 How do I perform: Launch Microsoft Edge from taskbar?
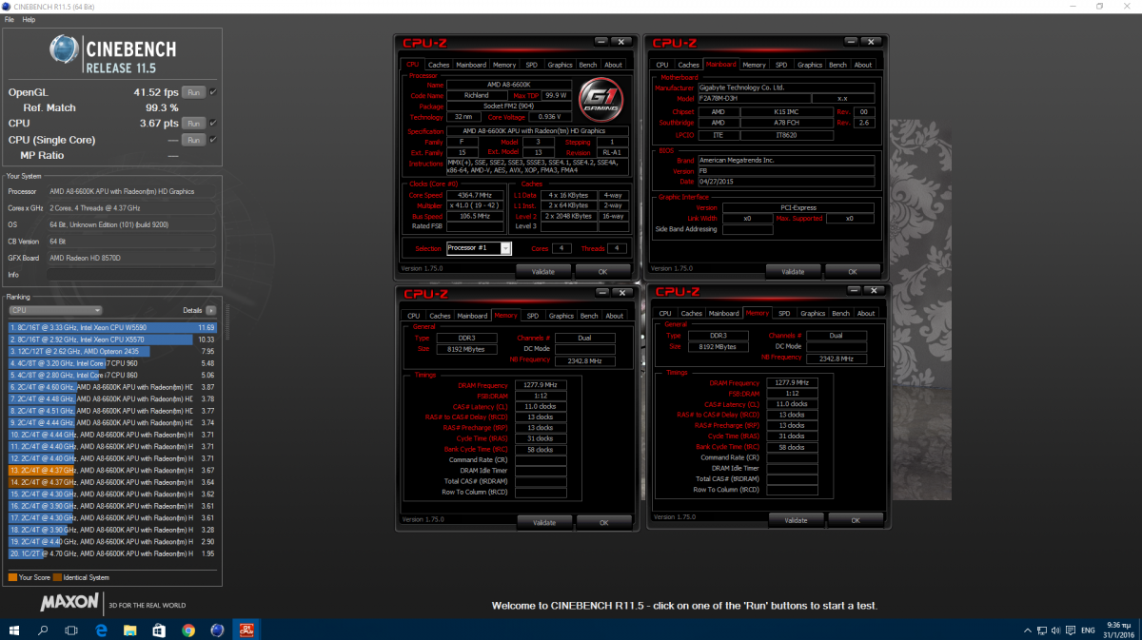click(x=100, y=630)
